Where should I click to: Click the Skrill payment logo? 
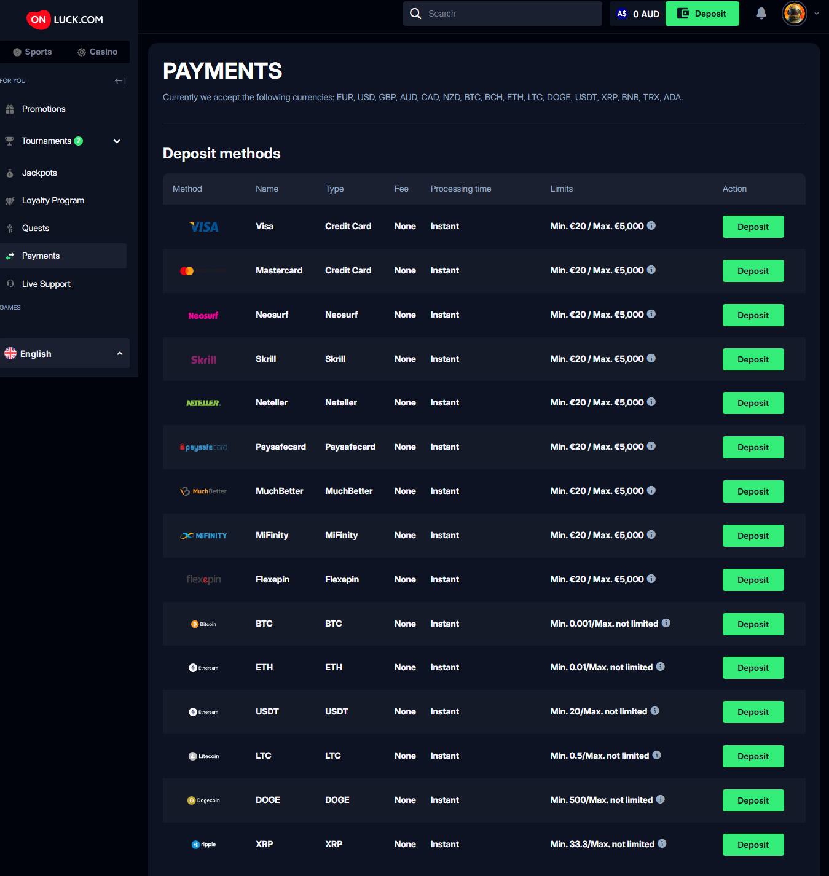tap(203, 359)
